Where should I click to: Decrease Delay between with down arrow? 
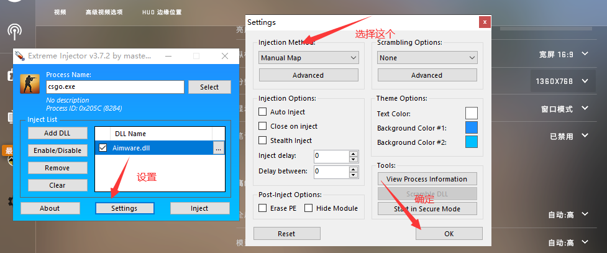(353, 174)
